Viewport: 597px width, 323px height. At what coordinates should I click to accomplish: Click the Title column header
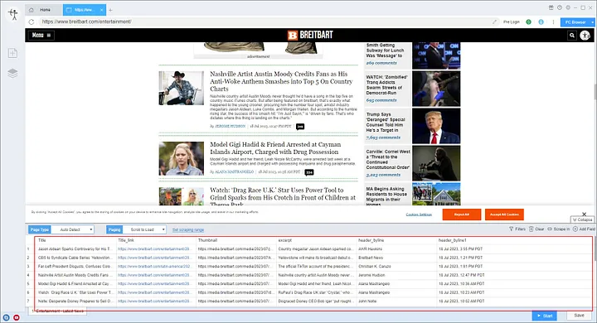point(75,240)
